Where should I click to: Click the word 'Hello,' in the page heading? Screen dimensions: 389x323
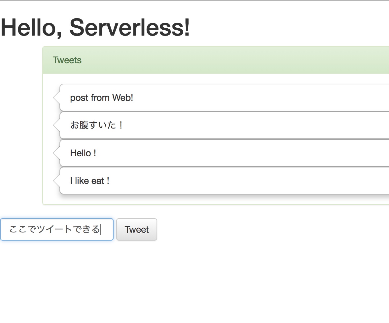pos(31,28)
